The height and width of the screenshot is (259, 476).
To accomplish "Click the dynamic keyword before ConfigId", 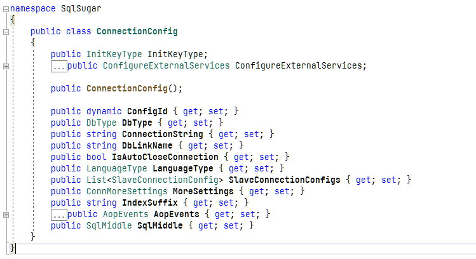I will click(x=104, y=111).
